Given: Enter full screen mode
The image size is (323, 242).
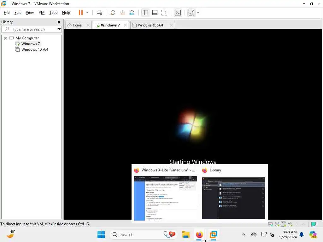Looking at the screenshot, I should click(x=164, y=13).
